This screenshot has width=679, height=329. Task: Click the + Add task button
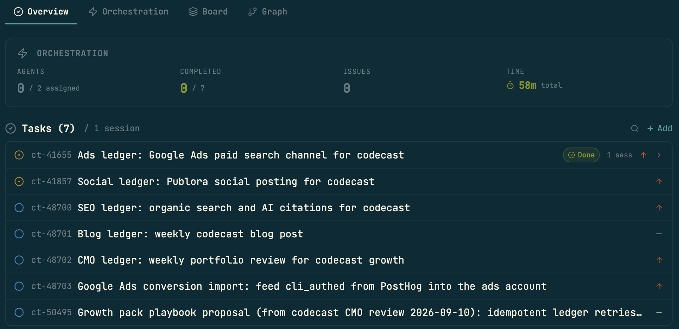click(x=660, y=128)
